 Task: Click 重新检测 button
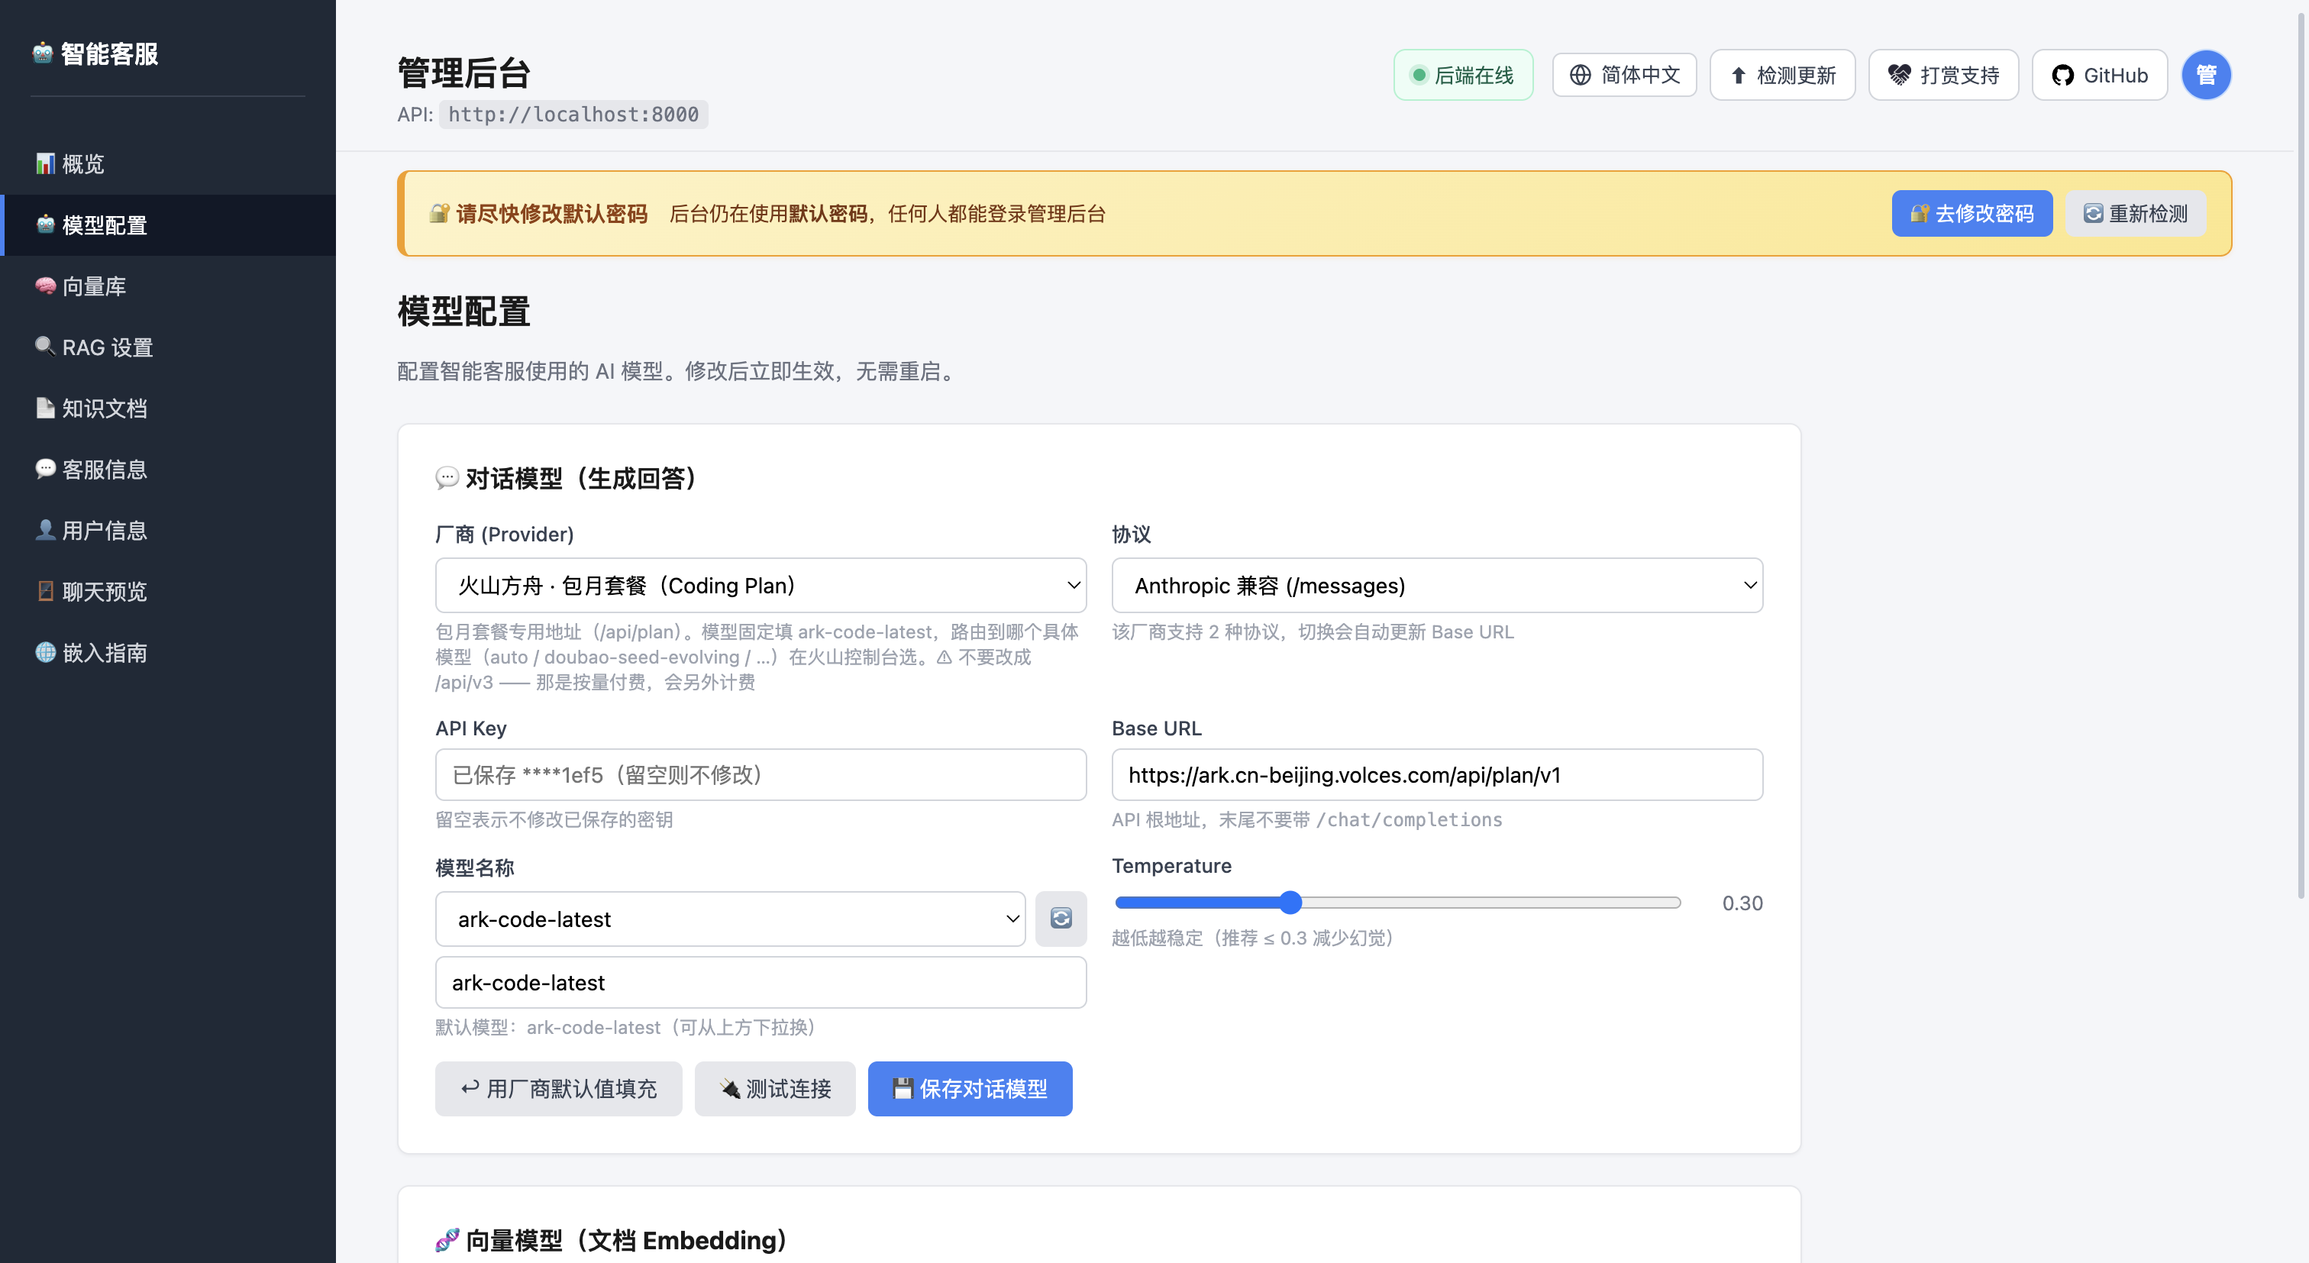(x=2135, y=213)
